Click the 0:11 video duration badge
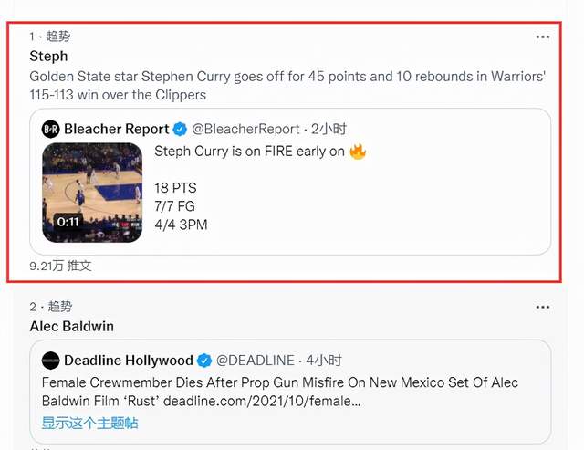584x450 pixels. pyautogui.click(x=68, y=222)
